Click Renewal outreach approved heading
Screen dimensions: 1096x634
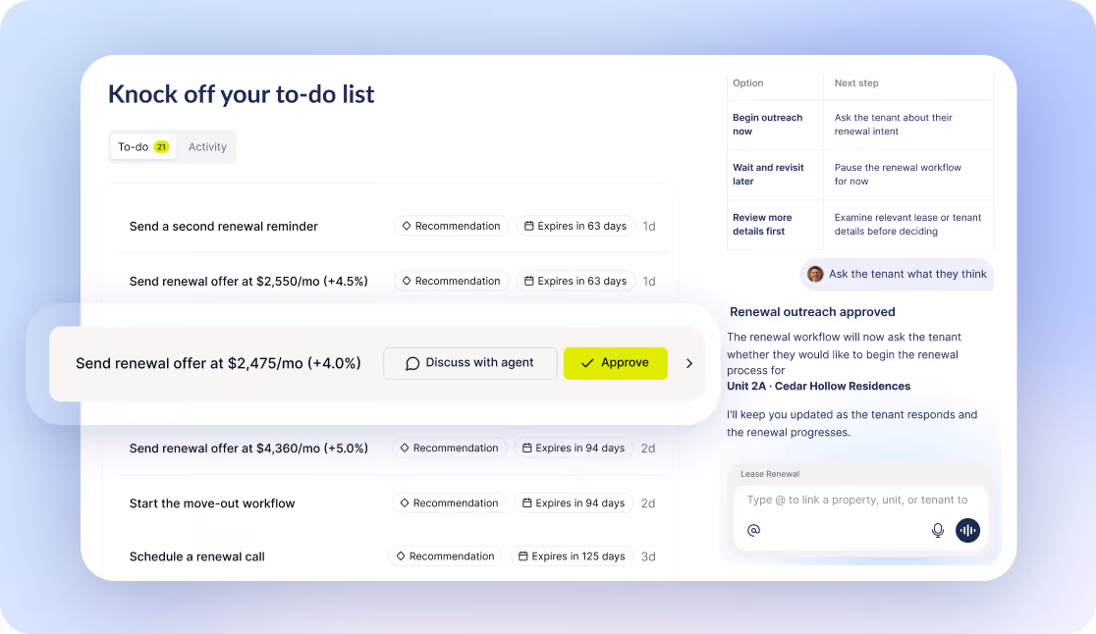(x=812, y=312)
